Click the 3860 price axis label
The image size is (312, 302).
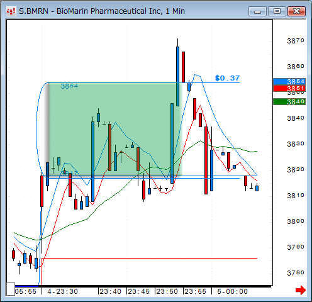[296, 67]
